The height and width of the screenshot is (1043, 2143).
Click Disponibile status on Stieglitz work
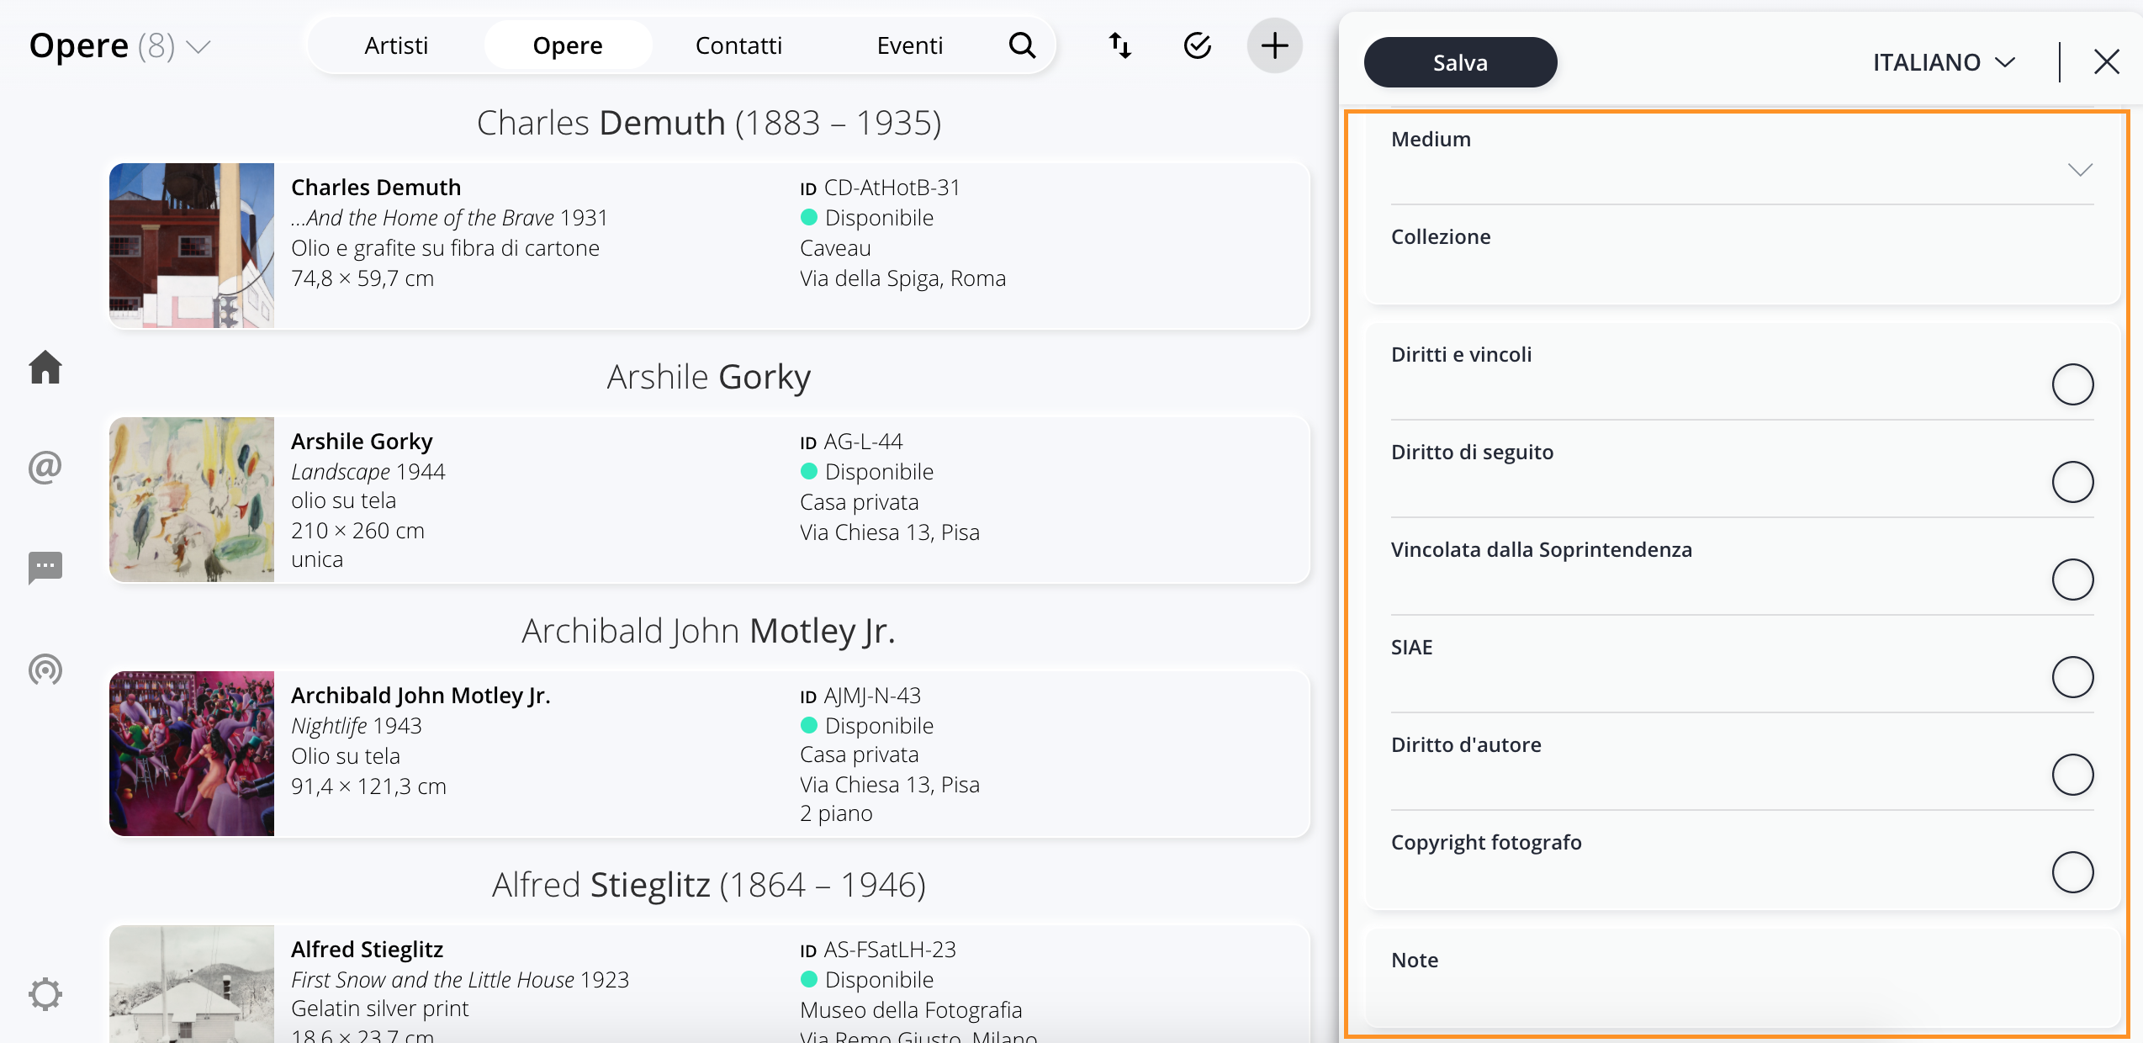tap(867, 979)
